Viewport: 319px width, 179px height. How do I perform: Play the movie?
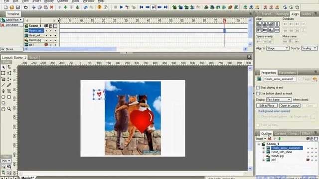121,7
